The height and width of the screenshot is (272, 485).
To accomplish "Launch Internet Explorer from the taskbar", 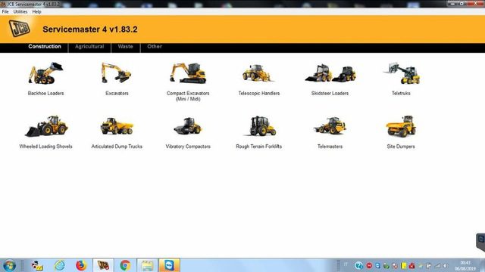I will (x=59, y=265).
